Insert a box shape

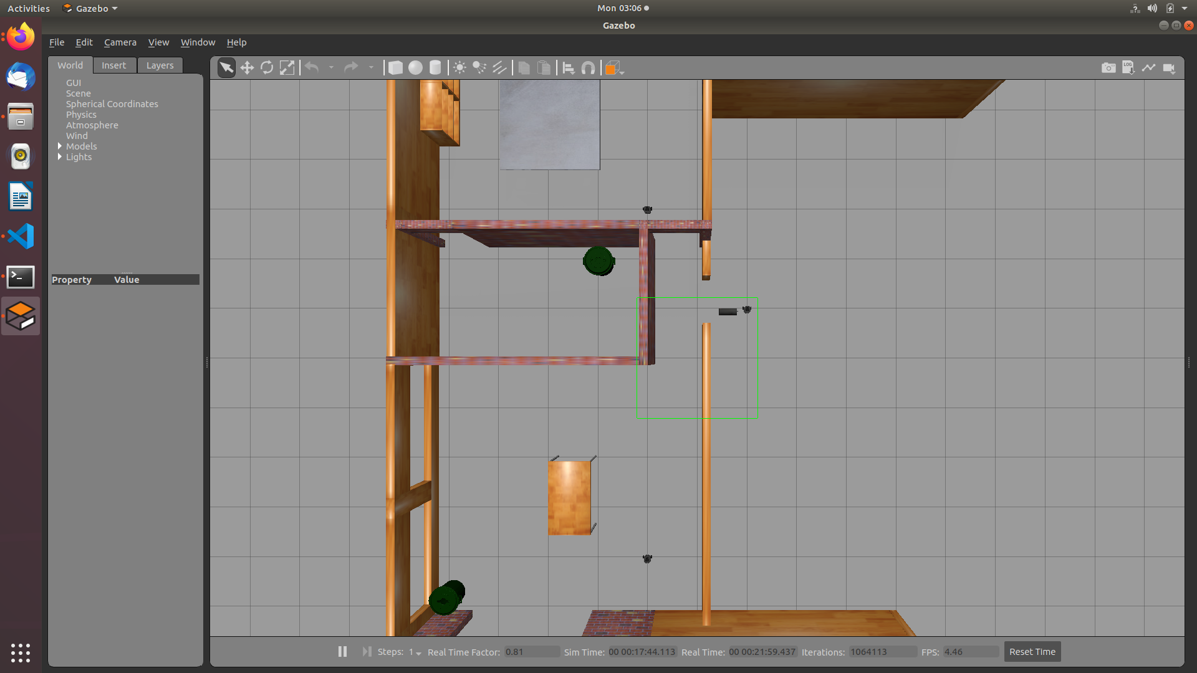395,67
